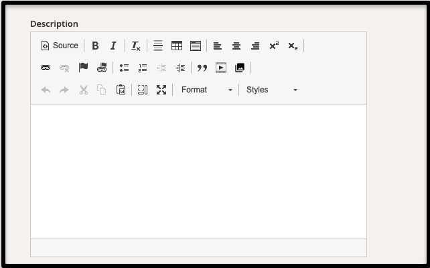This screenshot has width=430, height=268.
Task: Insert a horizontal line
Action: [158, 46]
